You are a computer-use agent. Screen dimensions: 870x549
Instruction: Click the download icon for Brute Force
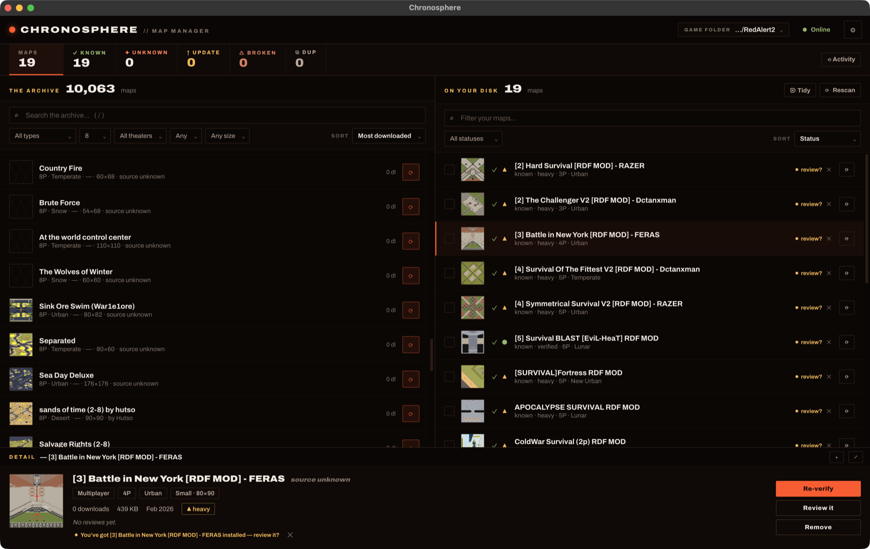click(x=411, y=206)
